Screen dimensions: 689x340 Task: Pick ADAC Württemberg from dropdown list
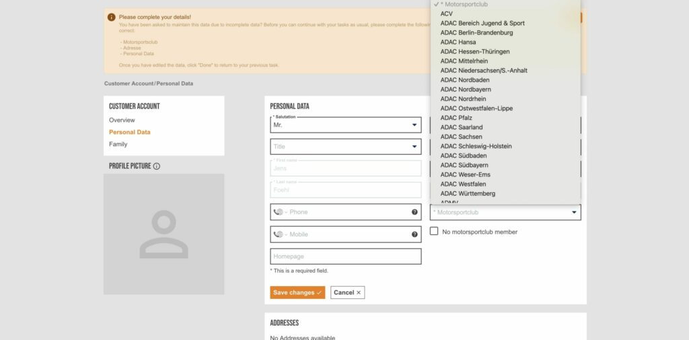tap(468, 193)
